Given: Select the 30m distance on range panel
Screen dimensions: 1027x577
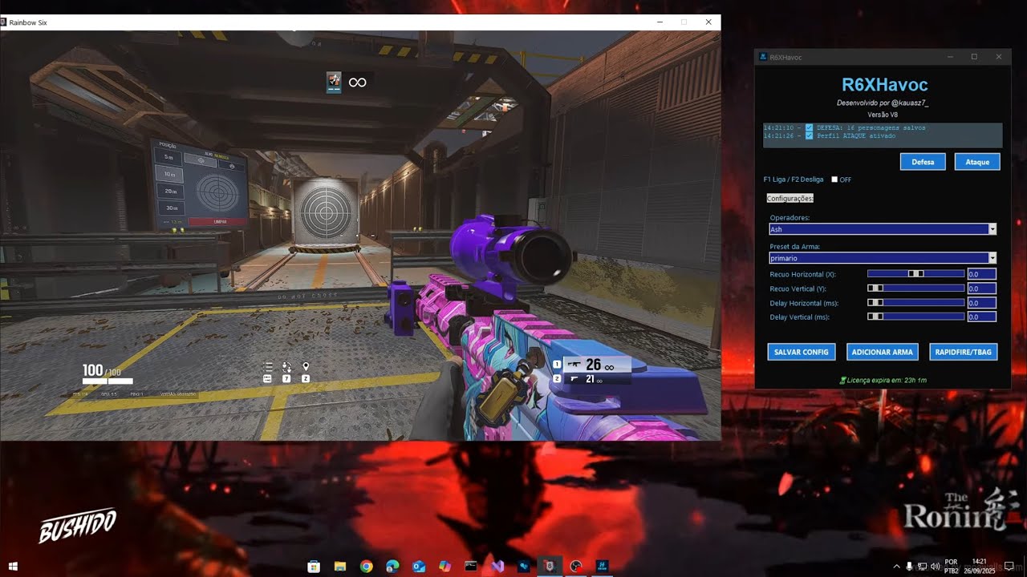Looking at the screenshot, I should pos(170,208).
